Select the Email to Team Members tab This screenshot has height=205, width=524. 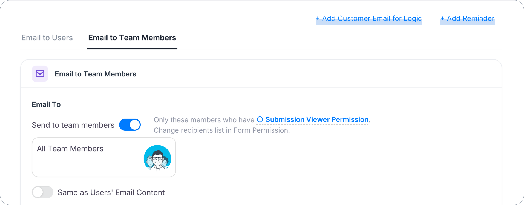point(132,38)
